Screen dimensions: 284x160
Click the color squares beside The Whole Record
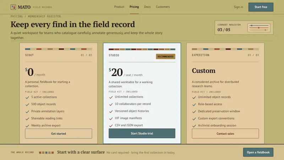tap(47, 153)
